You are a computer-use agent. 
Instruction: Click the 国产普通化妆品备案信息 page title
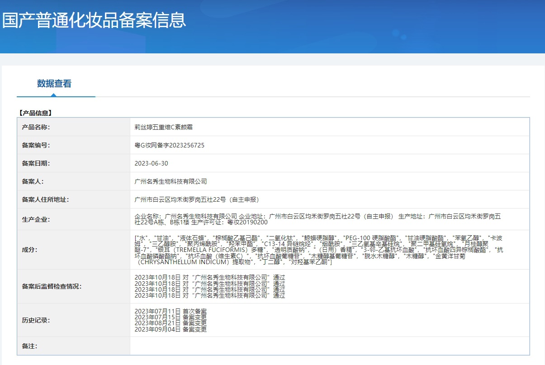(94, 20)
